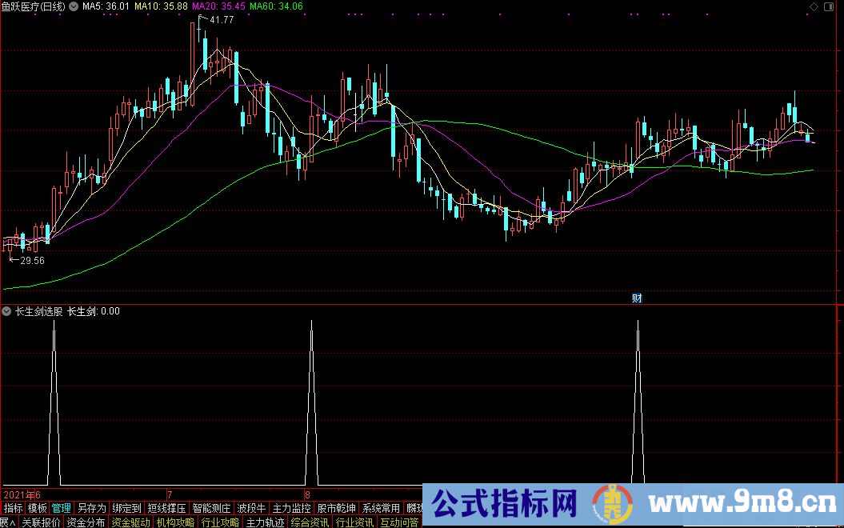844x528 pixels.
Task: Click the MA20: 35.45 label
Action: tap(218, 6)
